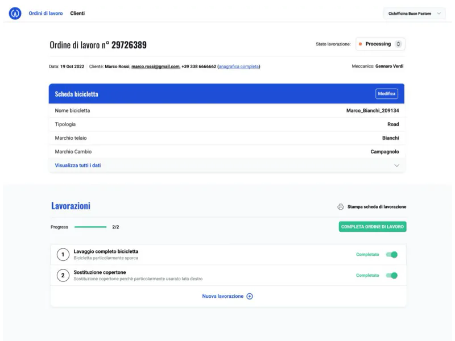
Task: Expand bike details with the chevron arrow
Action: click(x=396, y=165)
